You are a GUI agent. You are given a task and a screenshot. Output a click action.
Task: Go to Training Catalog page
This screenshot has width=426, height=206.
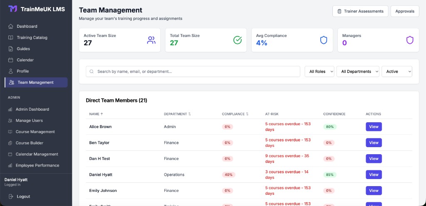(36, 38)
